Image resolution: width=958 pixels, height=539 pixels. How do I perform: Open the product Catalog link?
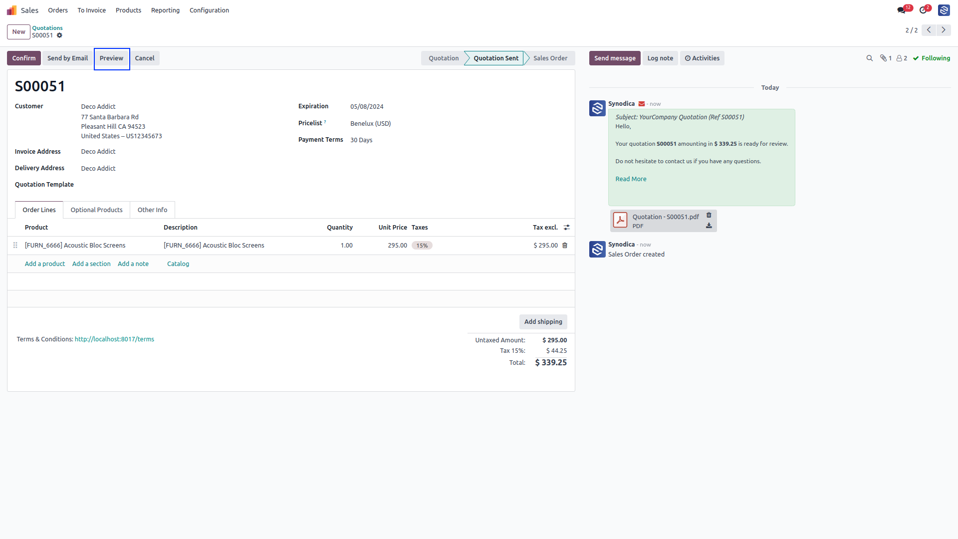(178, 264)
